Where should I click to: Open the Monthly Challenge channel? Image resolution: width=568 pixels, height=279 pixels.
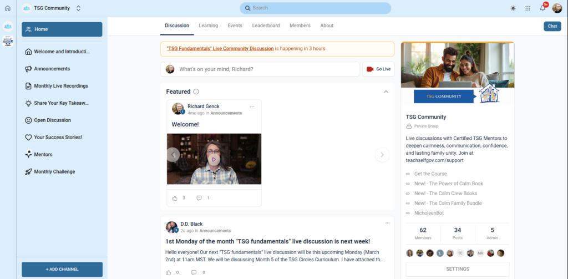pyautogui.click(x=62, y=172)
